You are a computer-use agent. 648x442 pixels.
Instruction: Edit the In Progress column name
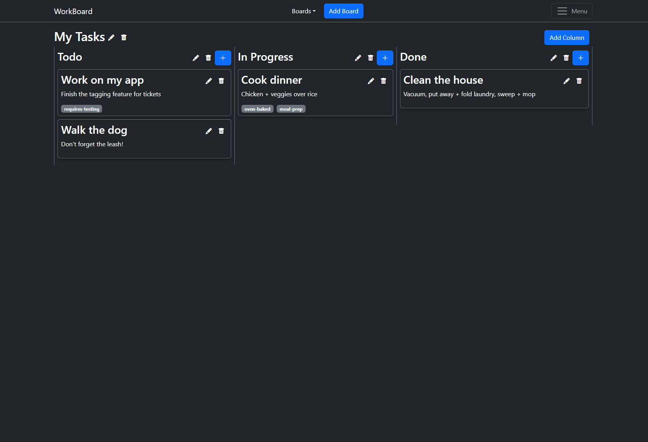click(358, 58)
